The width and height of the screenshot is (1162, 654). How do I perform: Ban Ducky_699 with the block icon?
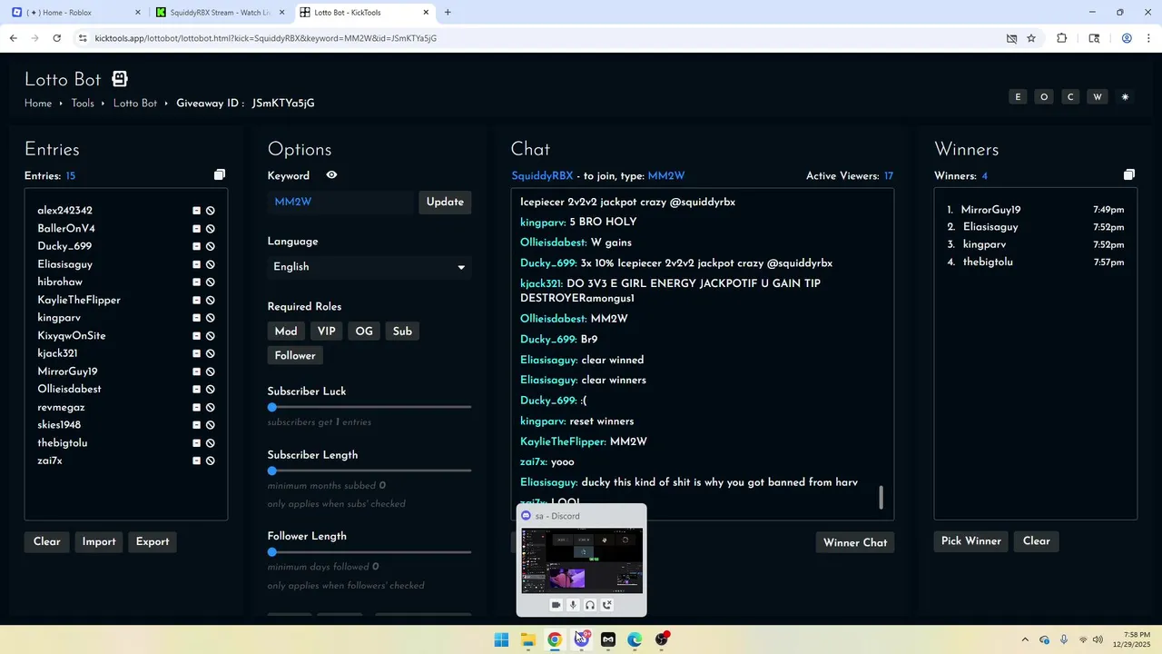210,246
